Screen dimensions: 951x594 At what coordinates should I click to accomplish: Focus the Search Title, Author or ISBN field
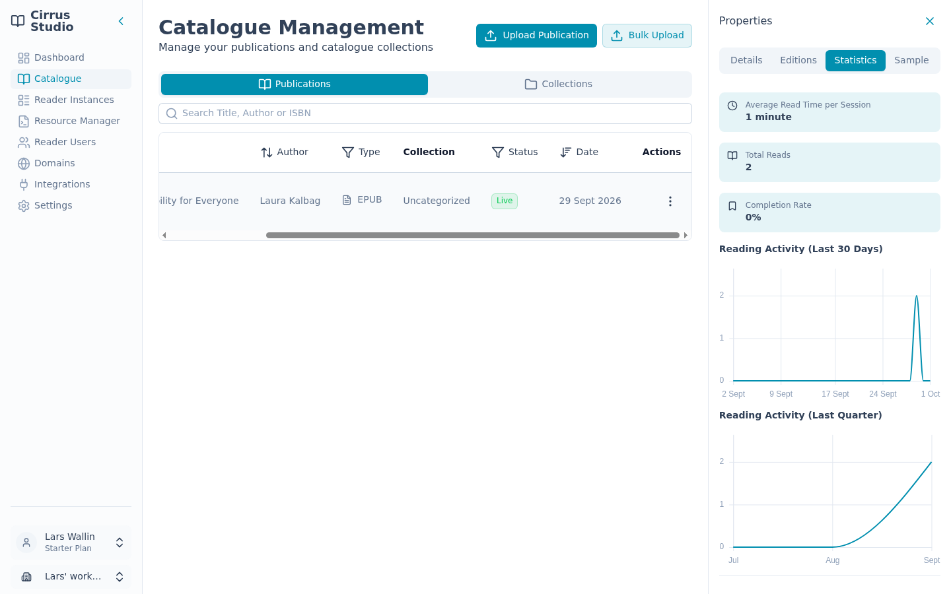click(425, 114)
